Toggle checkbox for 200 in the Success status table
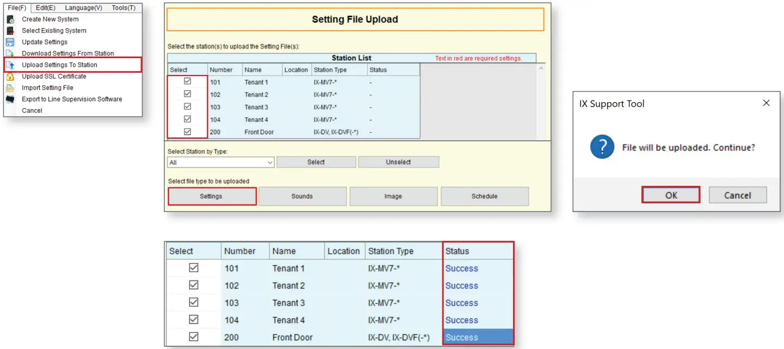This screenshot has width=784, height=349. click(x=194, y=338)
